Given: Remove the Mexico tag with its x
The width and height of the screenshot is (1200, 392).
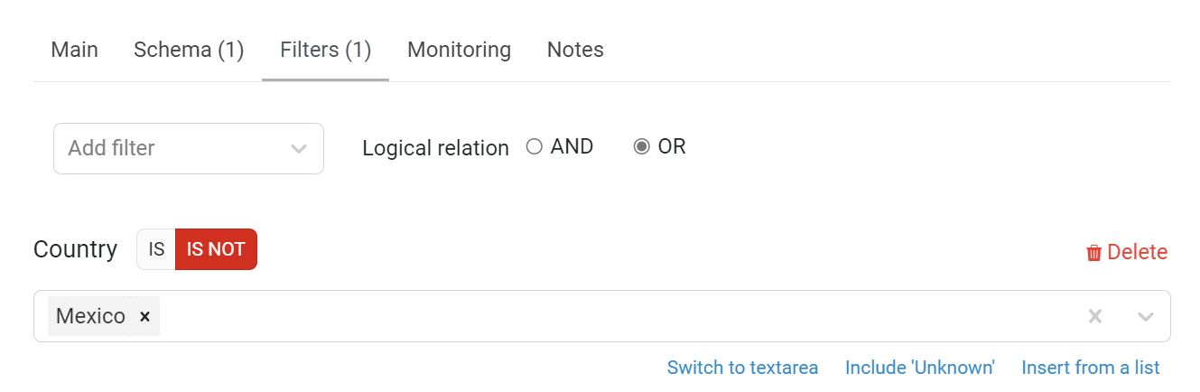Looking at the screenshot, I should pyautogui.click(x=144, y=316).
